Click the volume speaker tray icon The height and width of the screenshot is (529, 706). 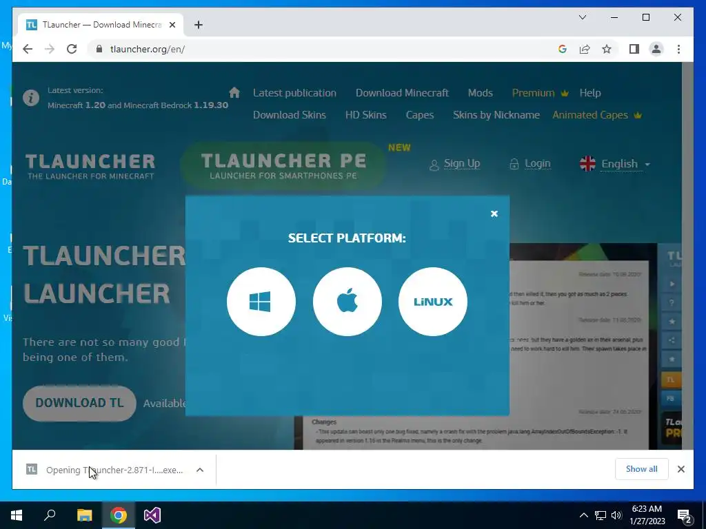coord(616,515)
